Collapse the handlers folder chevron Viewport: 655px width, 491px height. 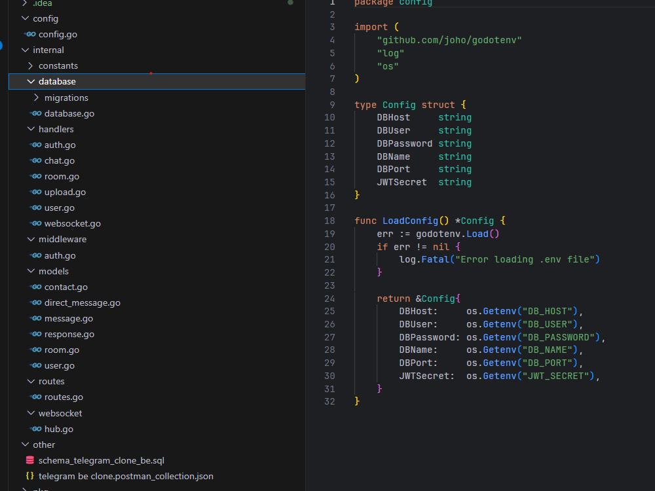point(31,129)
